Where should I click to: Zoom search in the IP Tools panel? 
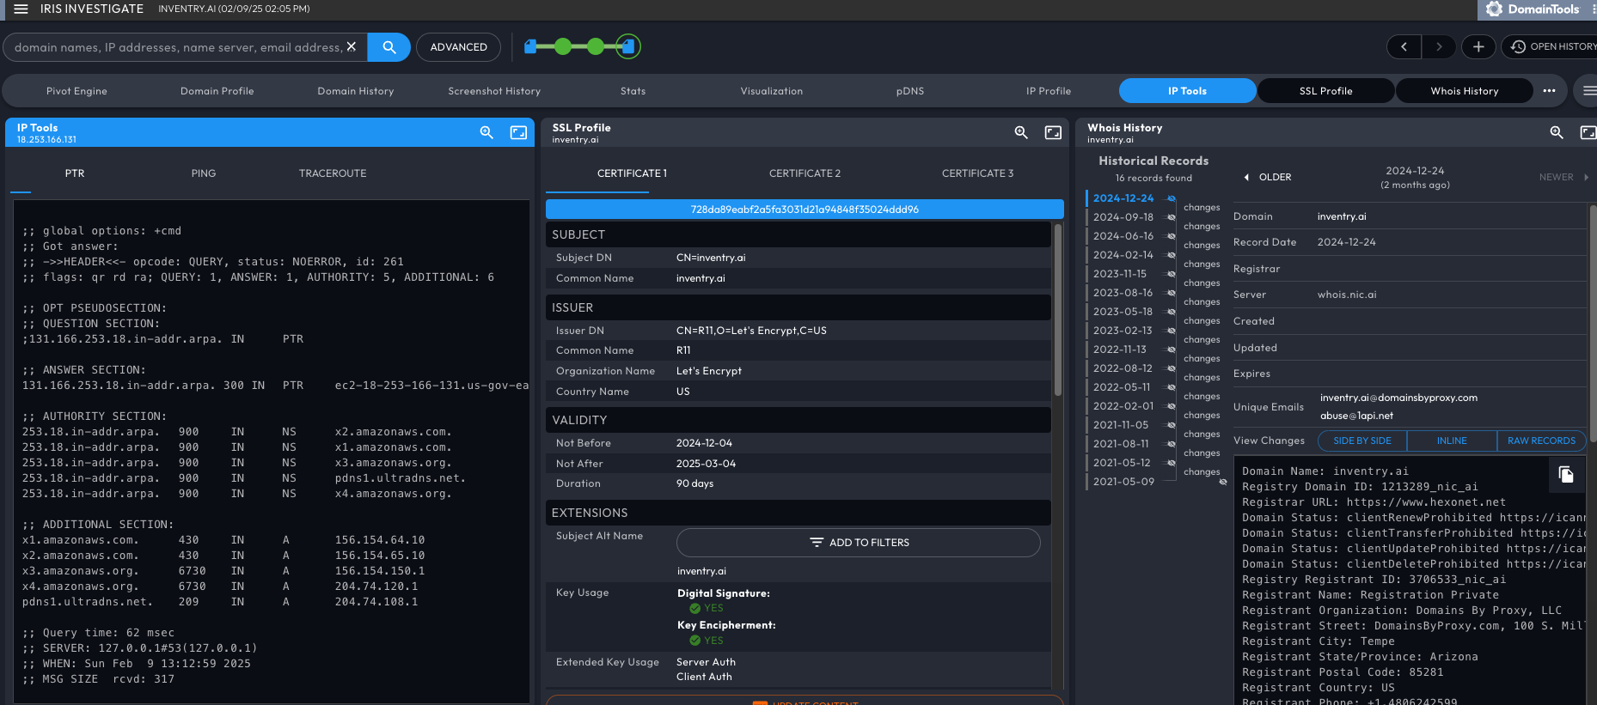click(486, 132)
